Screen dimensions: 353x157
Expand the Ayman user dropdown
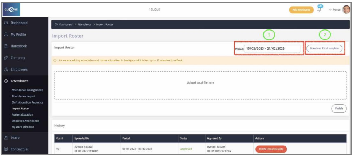click(335, 10)
